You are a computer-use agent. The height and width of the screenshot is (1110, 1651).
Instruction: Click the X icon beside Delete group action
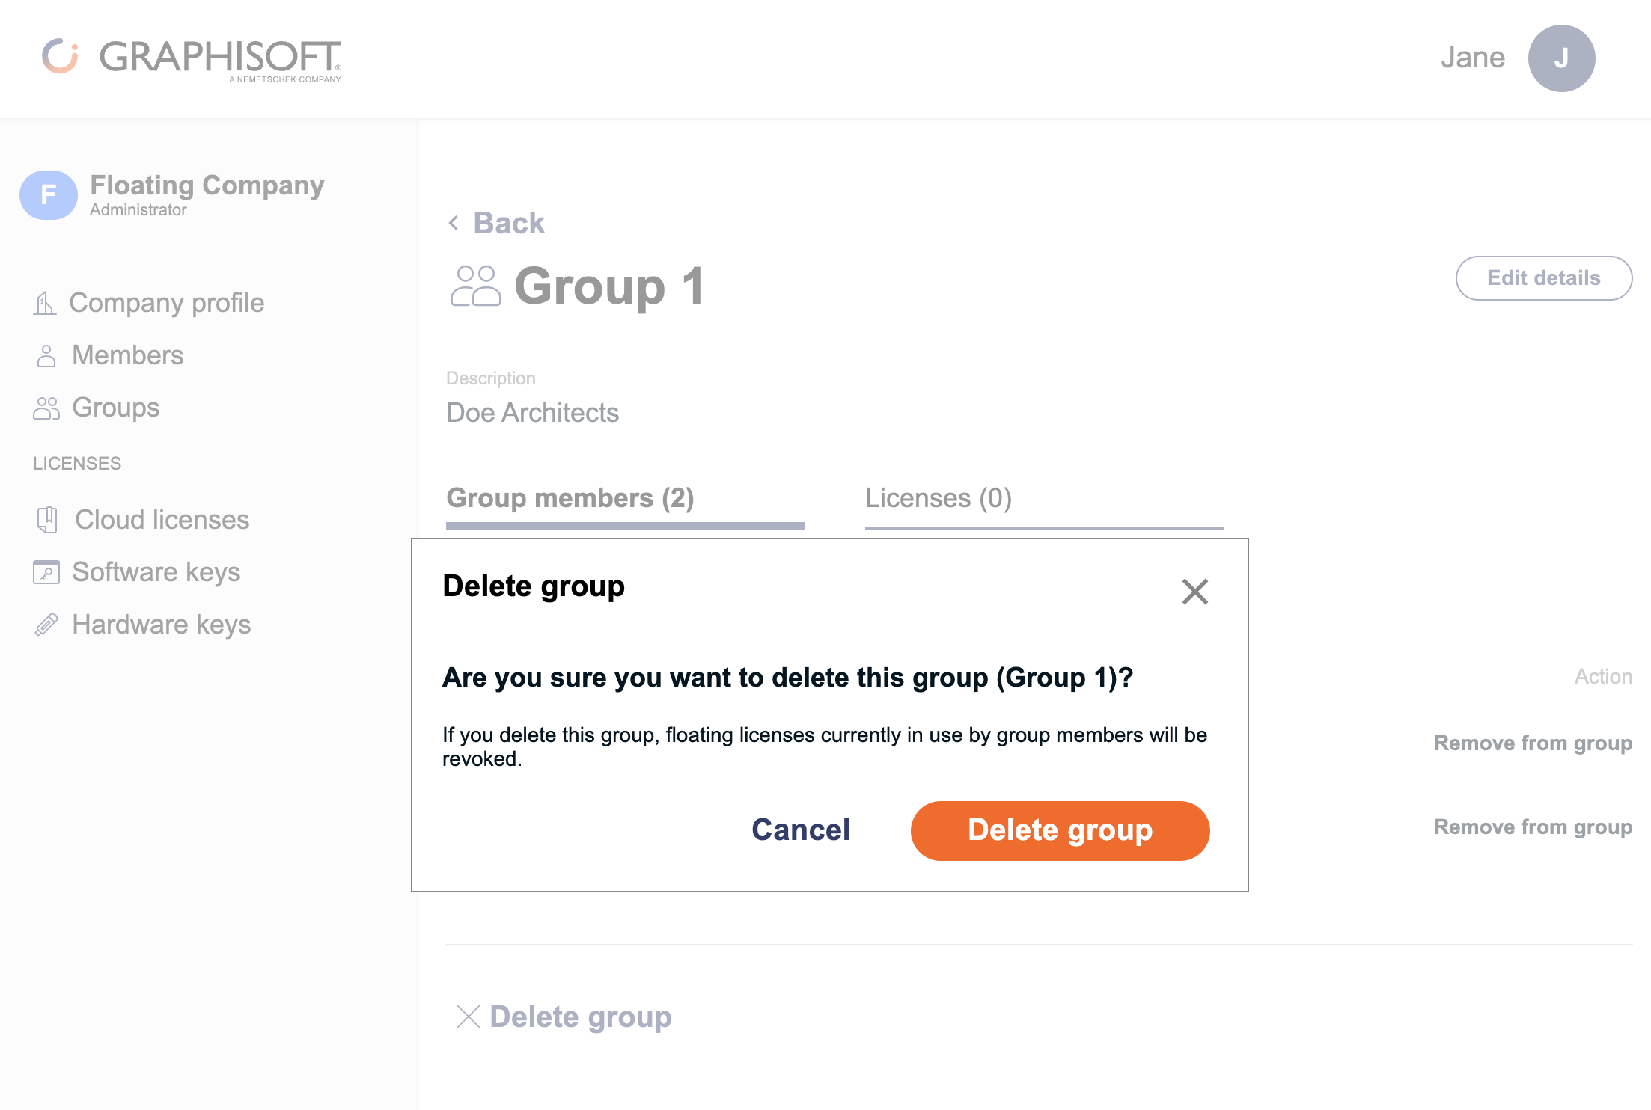pos(468,1017)
